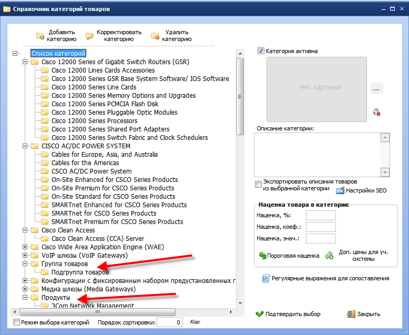Click folder icon of Группа товаров
409x335 pixels.
[35, 264]
